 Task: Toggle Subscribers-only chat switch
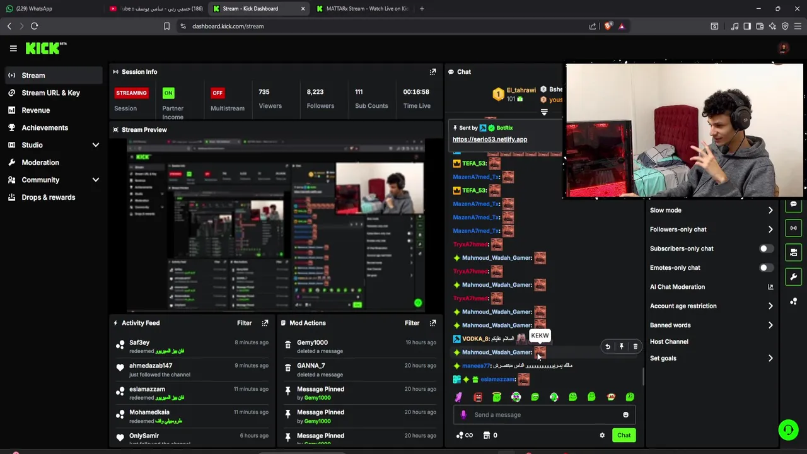click(765, 248)
